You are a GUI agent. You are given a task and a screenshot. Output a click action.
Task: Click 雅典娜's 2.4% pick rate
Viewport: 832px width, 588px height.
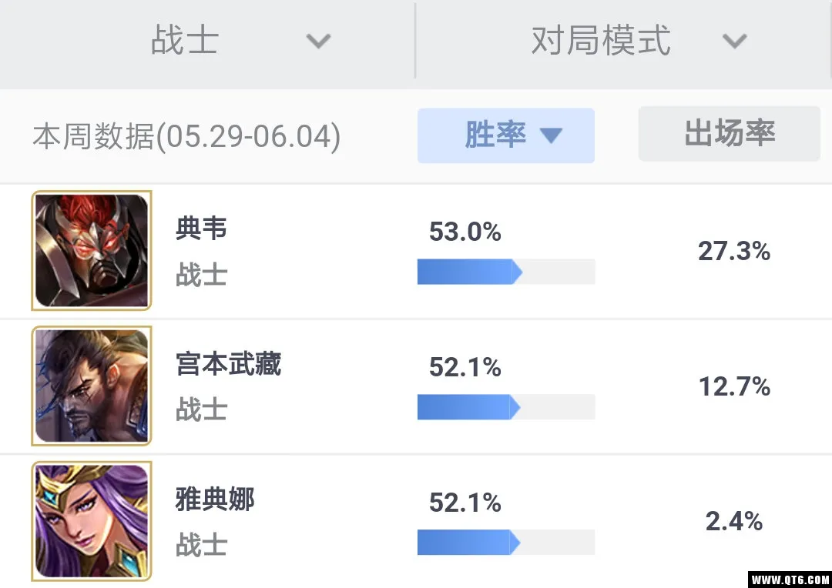(734, 521)
